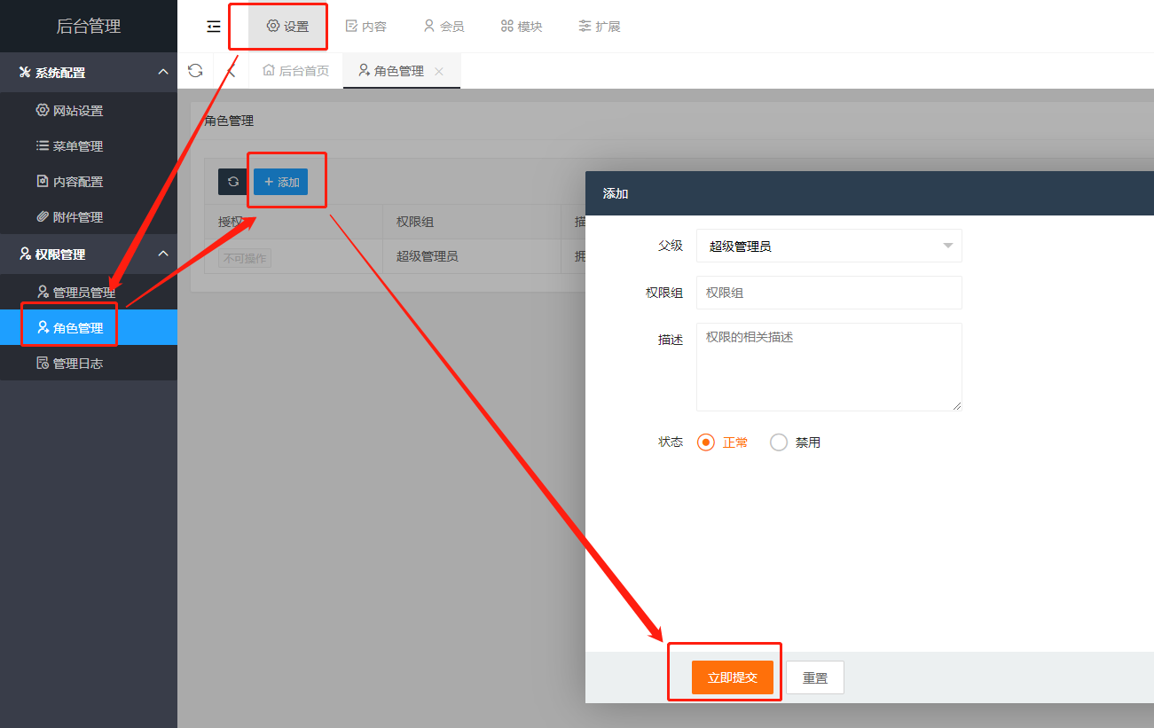Open 菜单管理 in the sidebar
This screenshot has width=1154, height=728.
click(x=78, y=146)
